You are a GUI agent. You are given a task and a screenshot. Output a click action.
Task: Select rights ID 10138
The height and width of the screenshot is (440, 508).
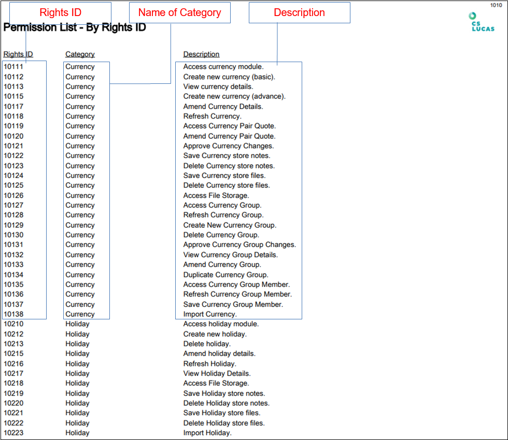(13, 314)
